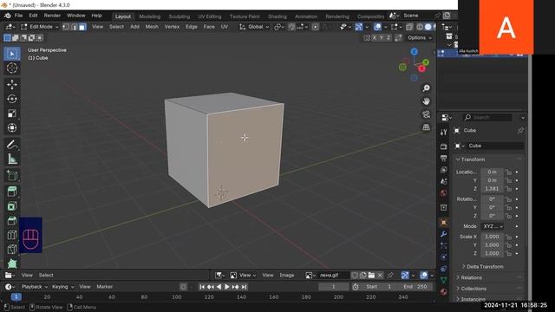
Task: Open the Modifiers wrench tab
Action: coord(443,234)
